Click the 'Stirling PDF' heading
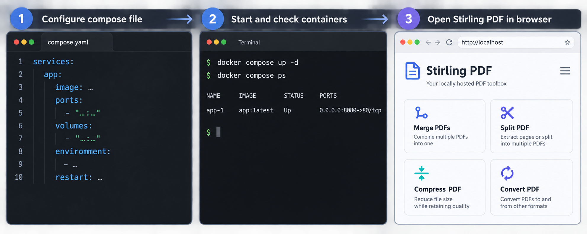Image resolution: width=587 pixels, height=234 pixels. [x=459, y=71]
